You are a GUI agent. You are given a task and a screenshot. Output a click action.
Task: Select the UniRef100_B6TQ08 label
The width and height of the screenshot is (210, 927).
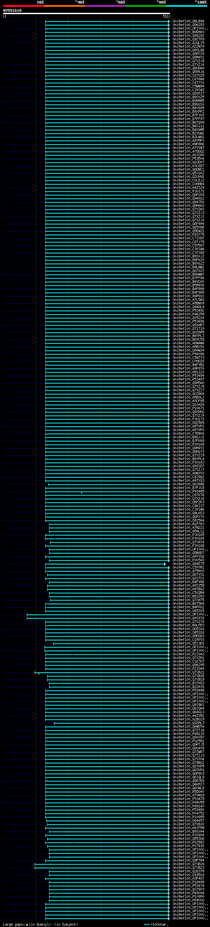point(188,122)
